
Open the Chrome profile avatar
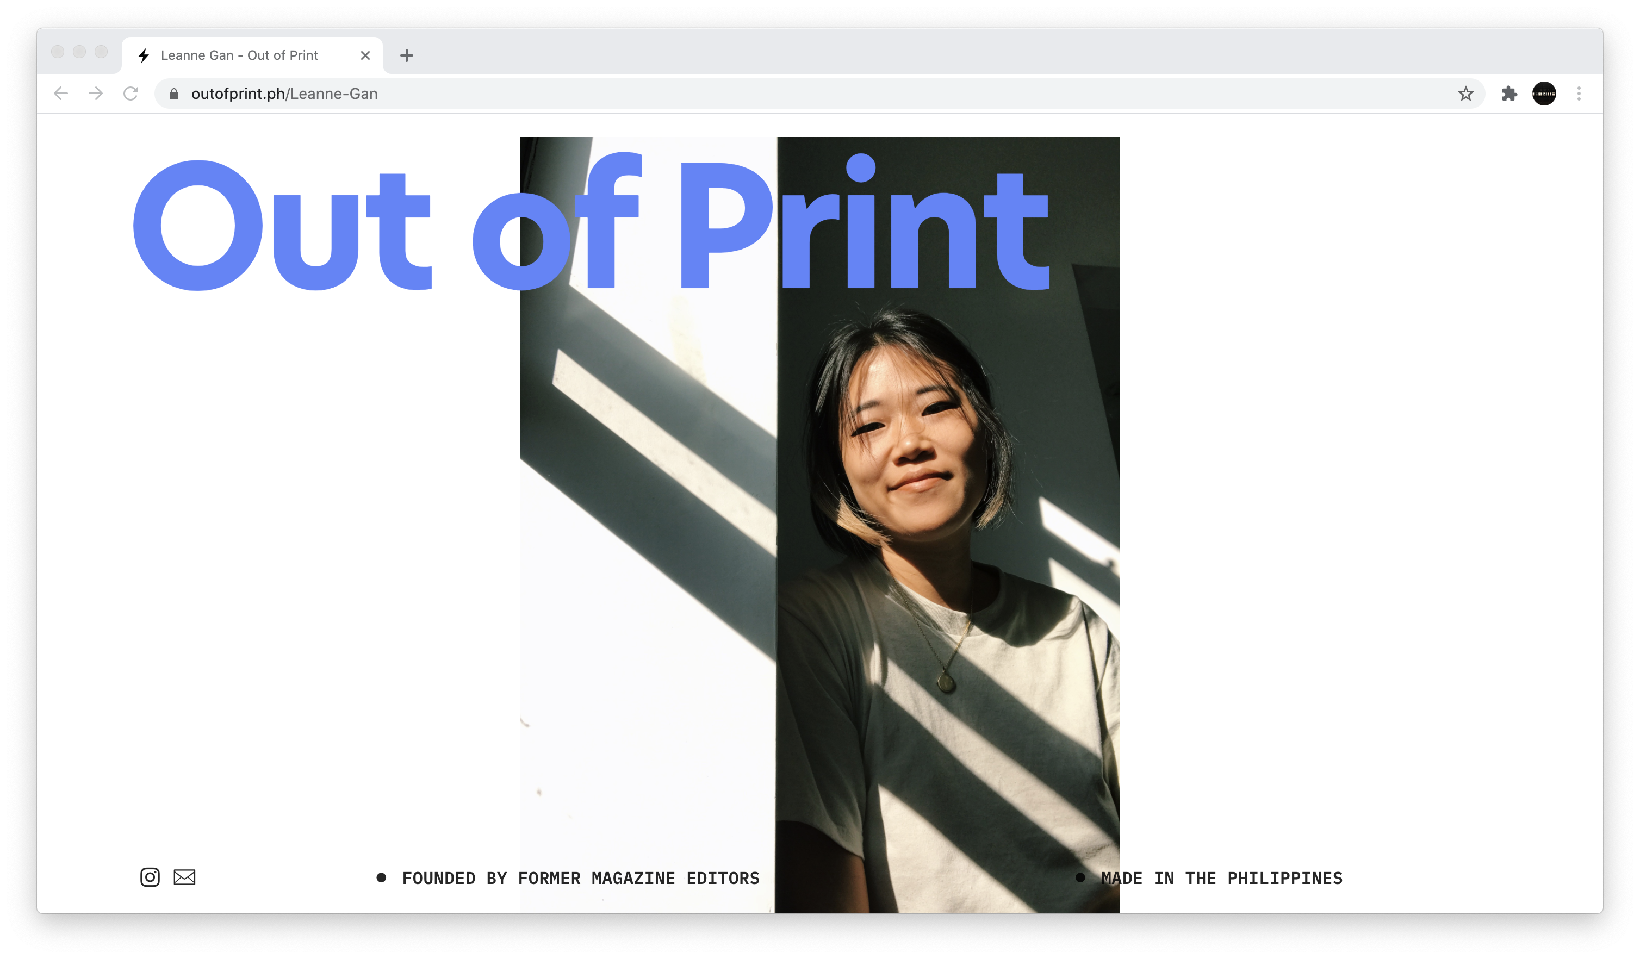click(x=1544, y=94)
